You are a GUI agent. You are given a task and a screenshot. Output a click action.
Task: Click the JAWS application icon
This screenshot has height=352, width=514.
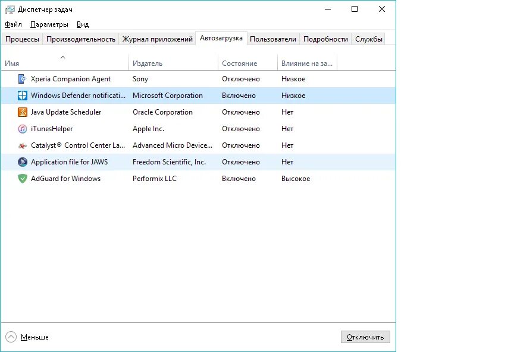22,162
